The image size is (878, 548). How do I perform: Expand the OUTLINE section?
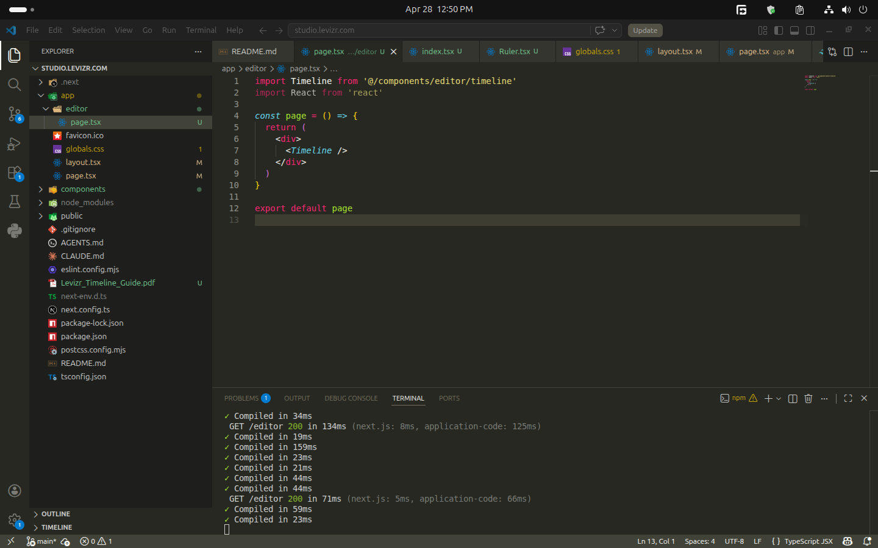tap(121, 514)
